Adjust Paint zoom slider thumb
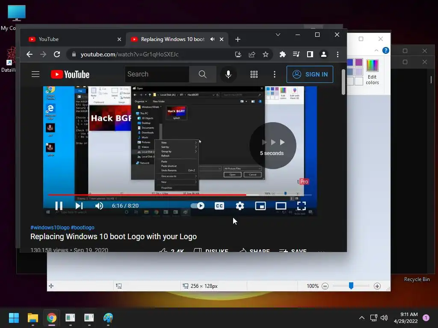The image size is (438, 328). click(x=351, y=286)
